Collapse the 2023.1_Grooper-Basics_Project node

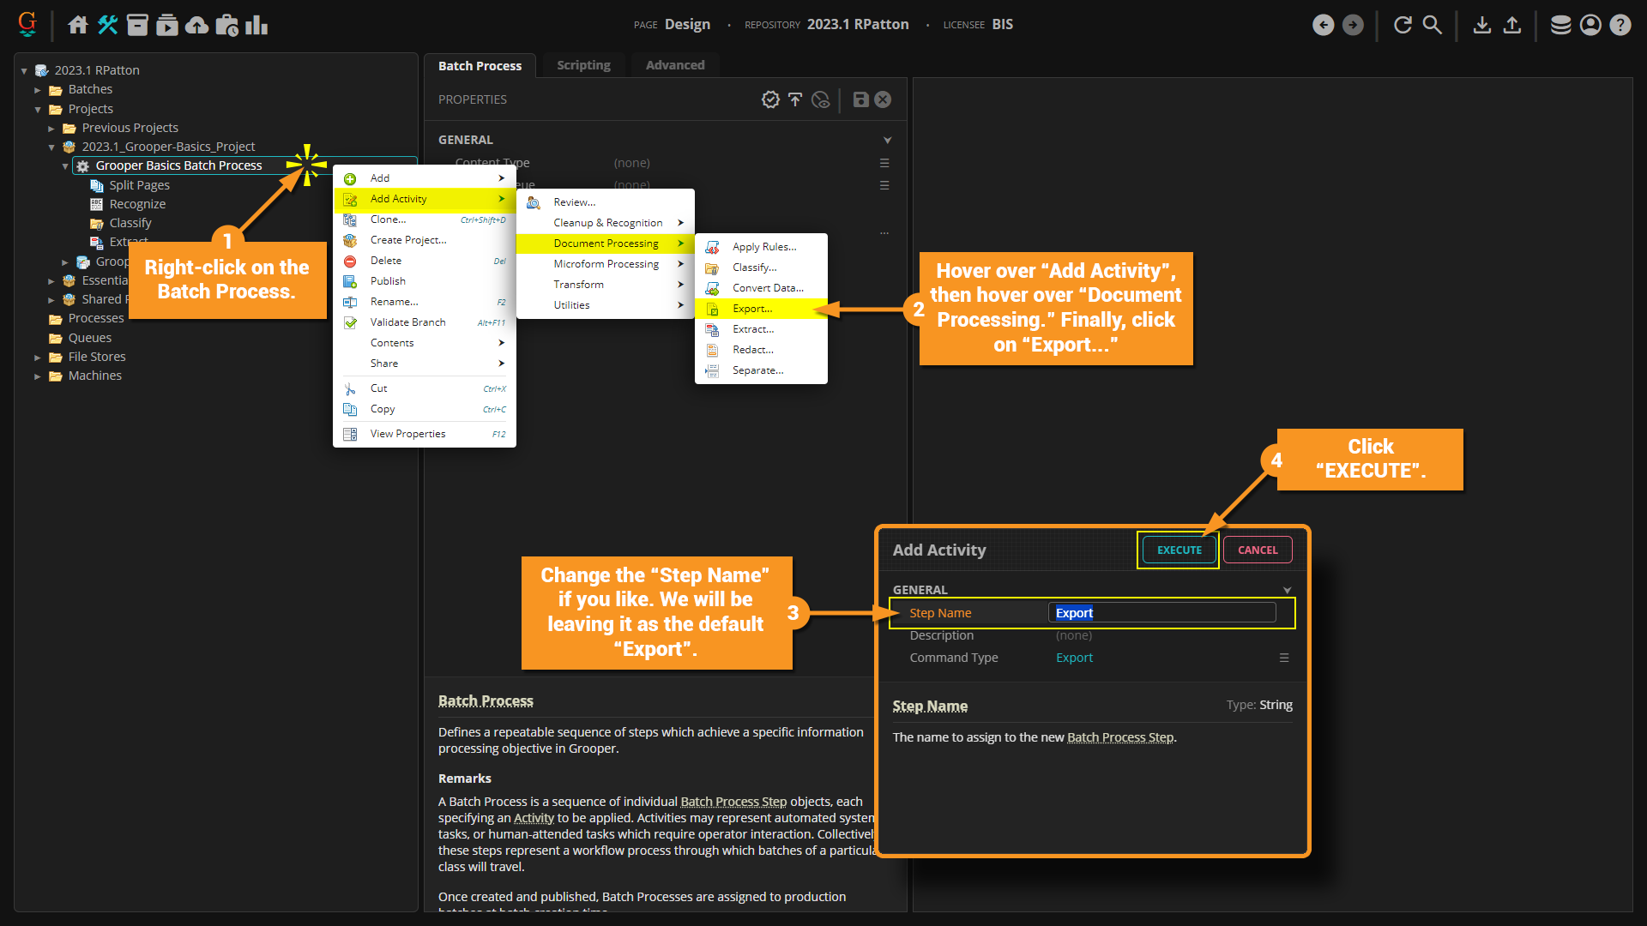(x=51, y=147)
